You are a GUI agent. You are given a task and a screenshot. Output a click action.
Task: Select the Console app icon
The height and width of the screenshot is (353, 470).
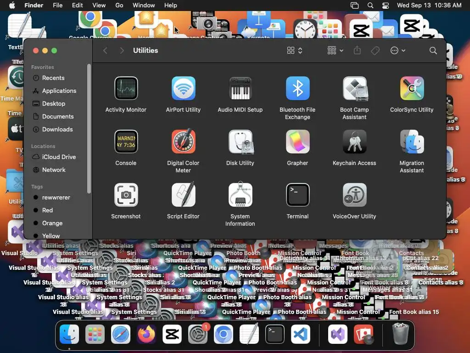(x=126, y=142)
